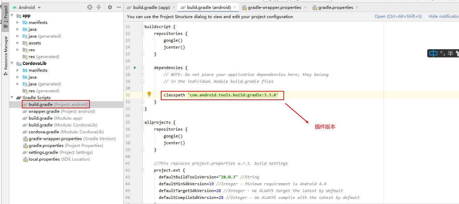
Task: Expand res folder under app
Action: click(18, 50)
